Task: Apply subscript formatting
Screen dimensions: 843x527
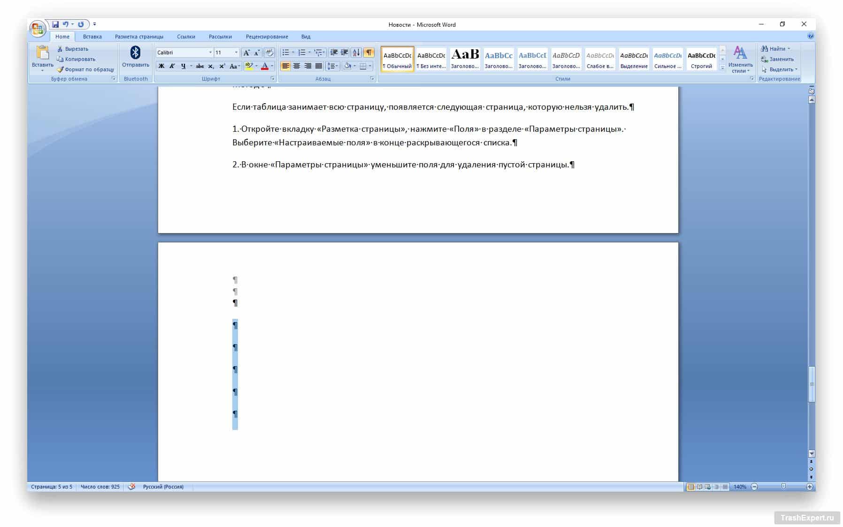Action: point(211,66)
